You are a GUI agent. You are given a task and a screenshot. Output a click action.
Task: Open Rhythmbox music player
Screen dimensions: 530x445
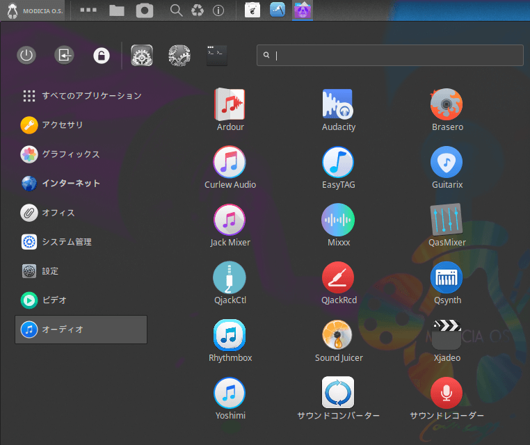tap(230, 335)
